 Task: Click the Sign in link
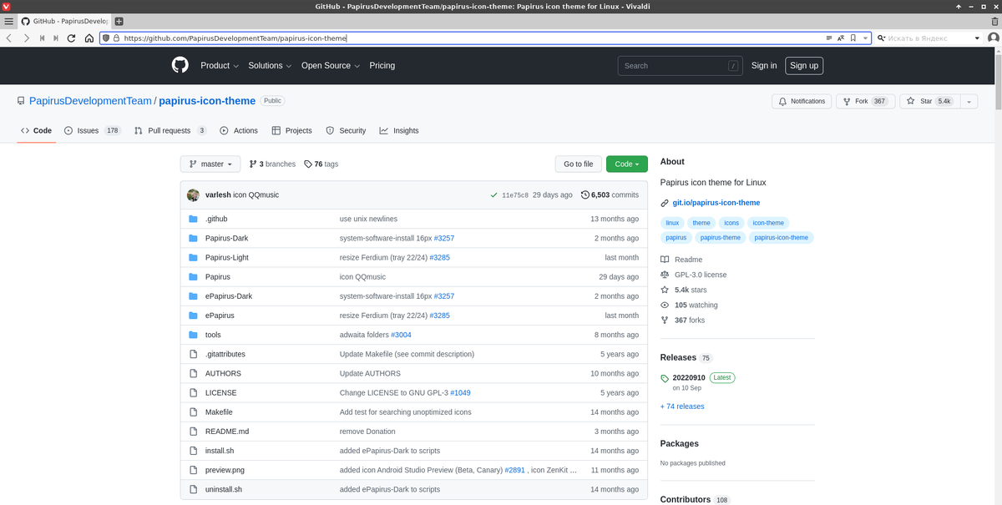tap(764, 65)
